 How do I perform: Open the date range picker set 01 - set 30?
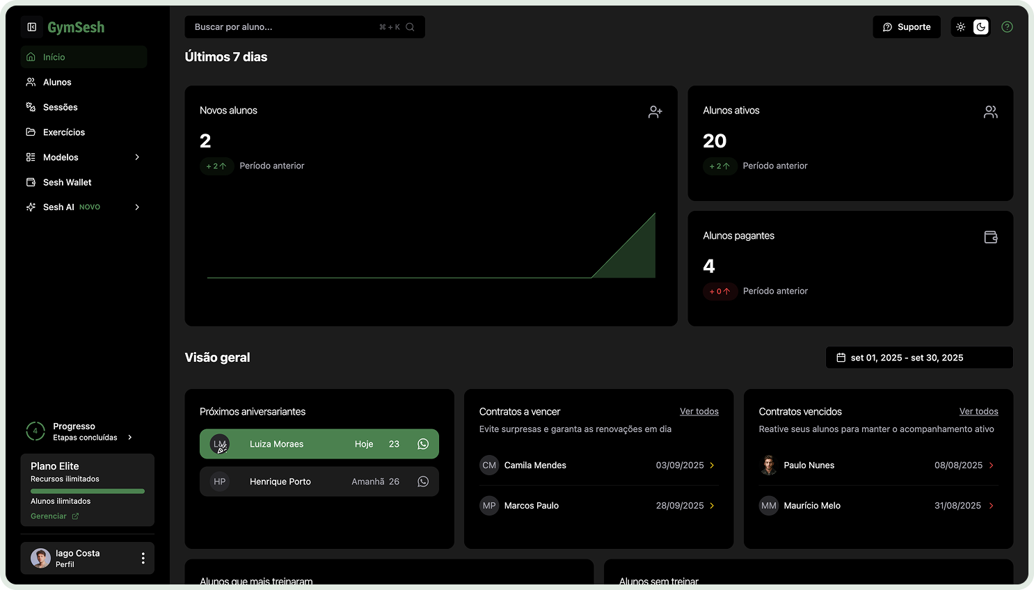(x=918, y=357)
